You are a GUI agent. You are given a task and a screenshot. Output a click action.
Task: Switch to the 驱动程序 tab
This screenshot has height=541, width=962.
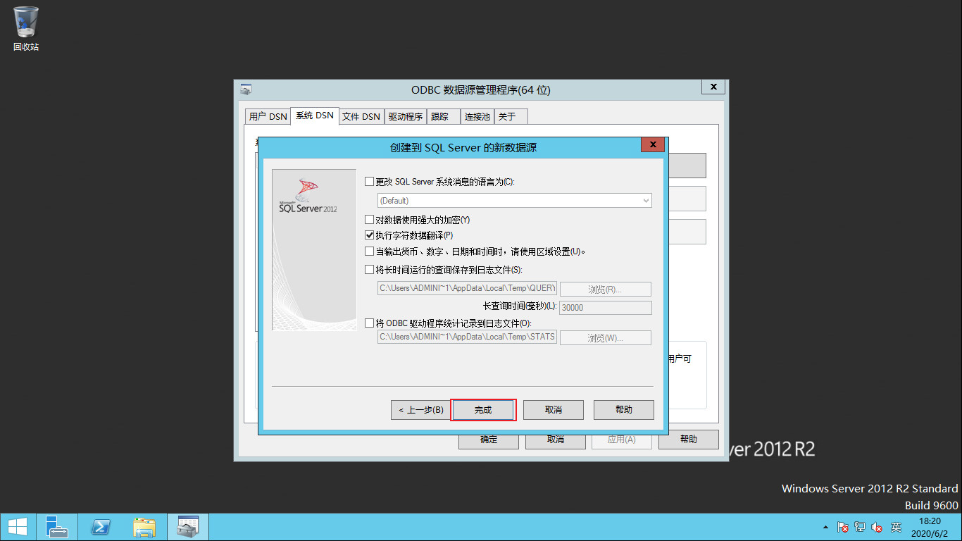pos(405,116)
